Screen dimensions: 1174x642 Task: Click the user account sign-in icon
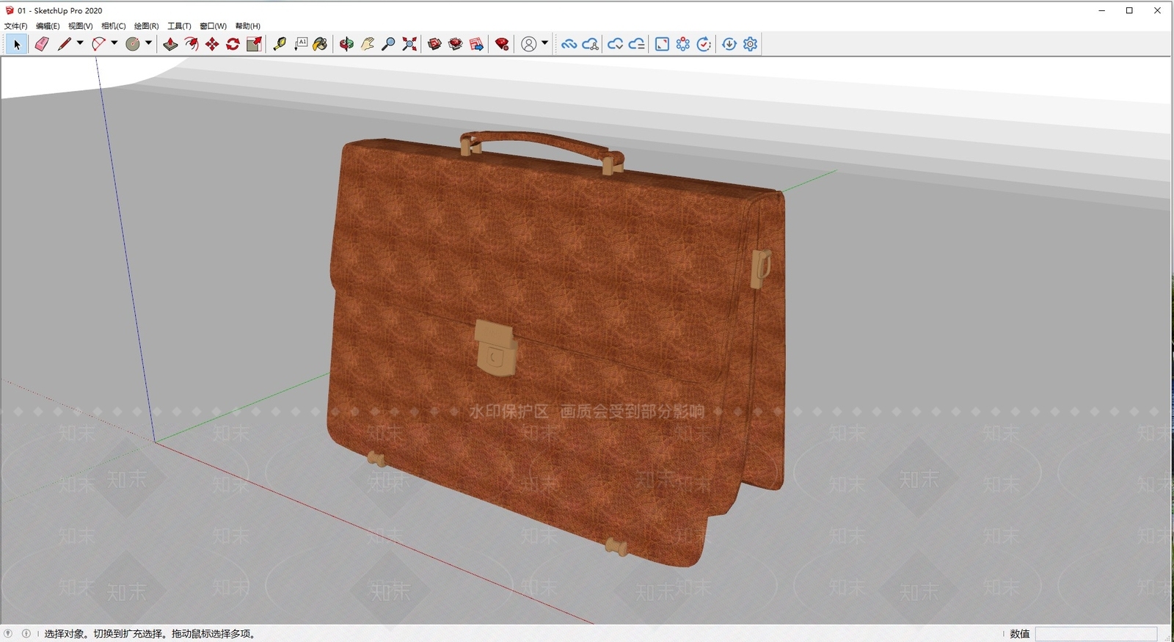pos(528,44)
